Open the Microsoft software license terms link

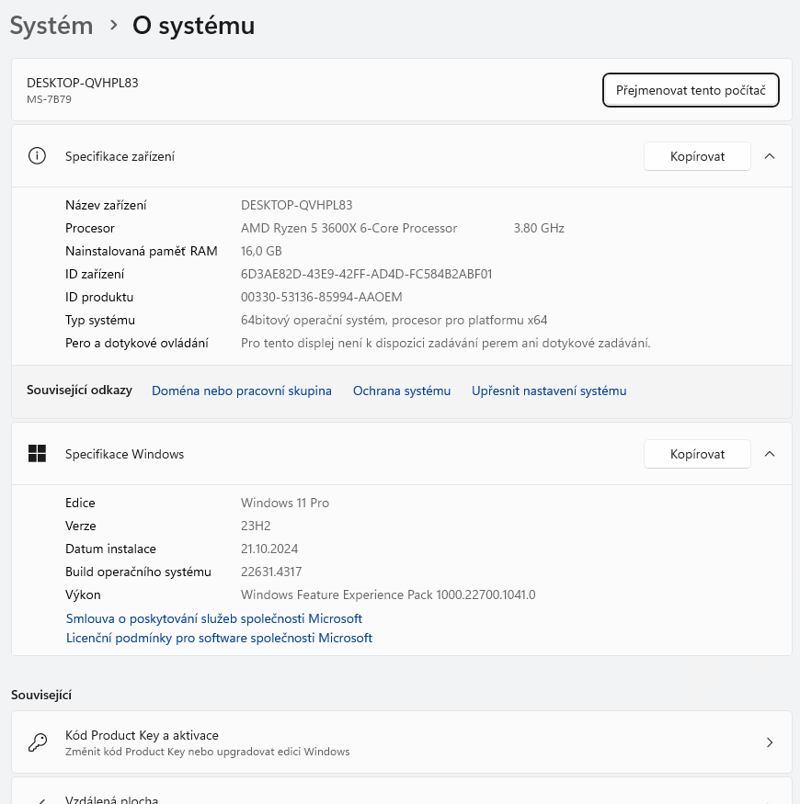point(219,638)
